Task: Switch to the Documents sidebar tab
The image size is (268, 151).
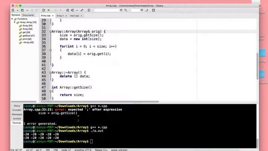Action: click(x=28, y=15)
